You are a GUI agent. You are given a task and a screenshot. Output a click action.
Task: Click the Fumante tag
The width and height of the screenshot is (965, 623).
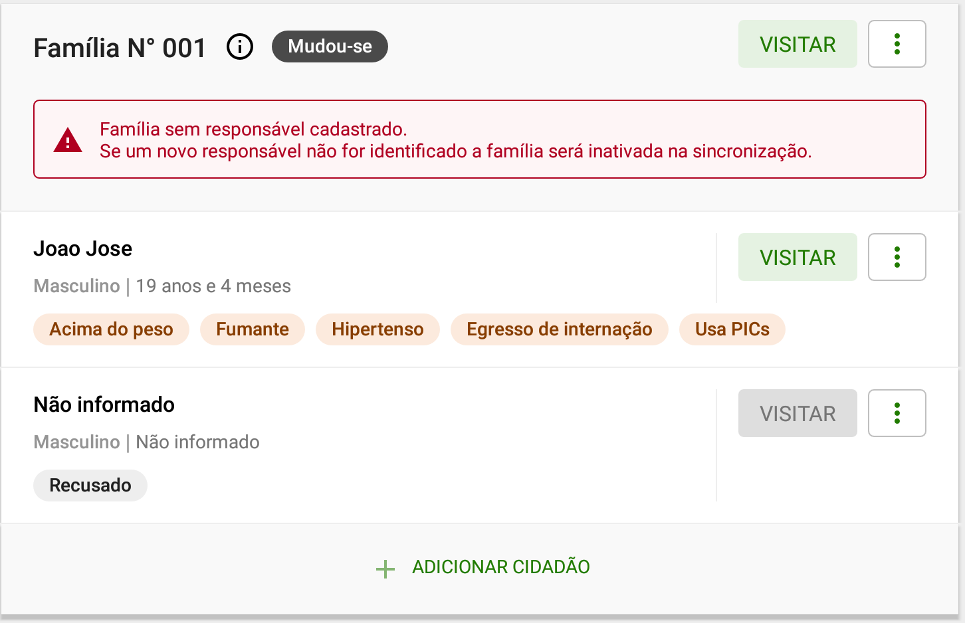[253, 329]
